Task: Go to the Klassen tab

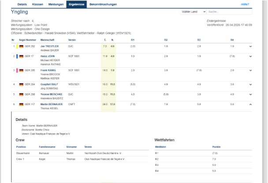Action: (37, 4)
